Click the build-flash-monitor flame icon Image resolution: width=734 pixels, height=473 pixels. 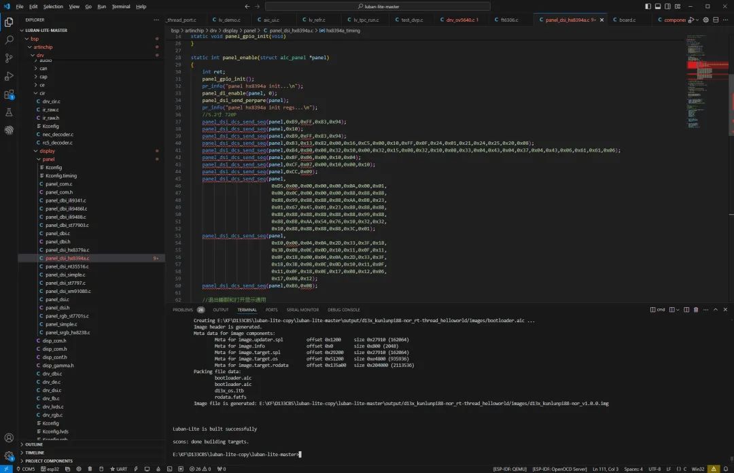tap(158, 469)
